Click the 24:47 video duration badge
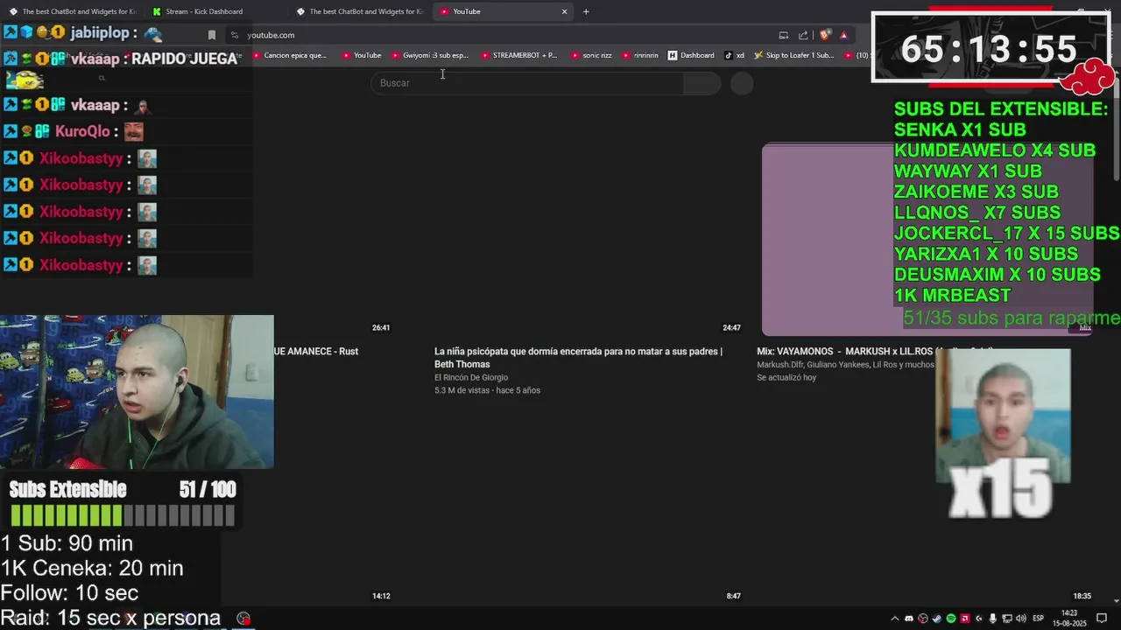The height and width of the screenshot is (630, 1121). (x=732, y=328)
